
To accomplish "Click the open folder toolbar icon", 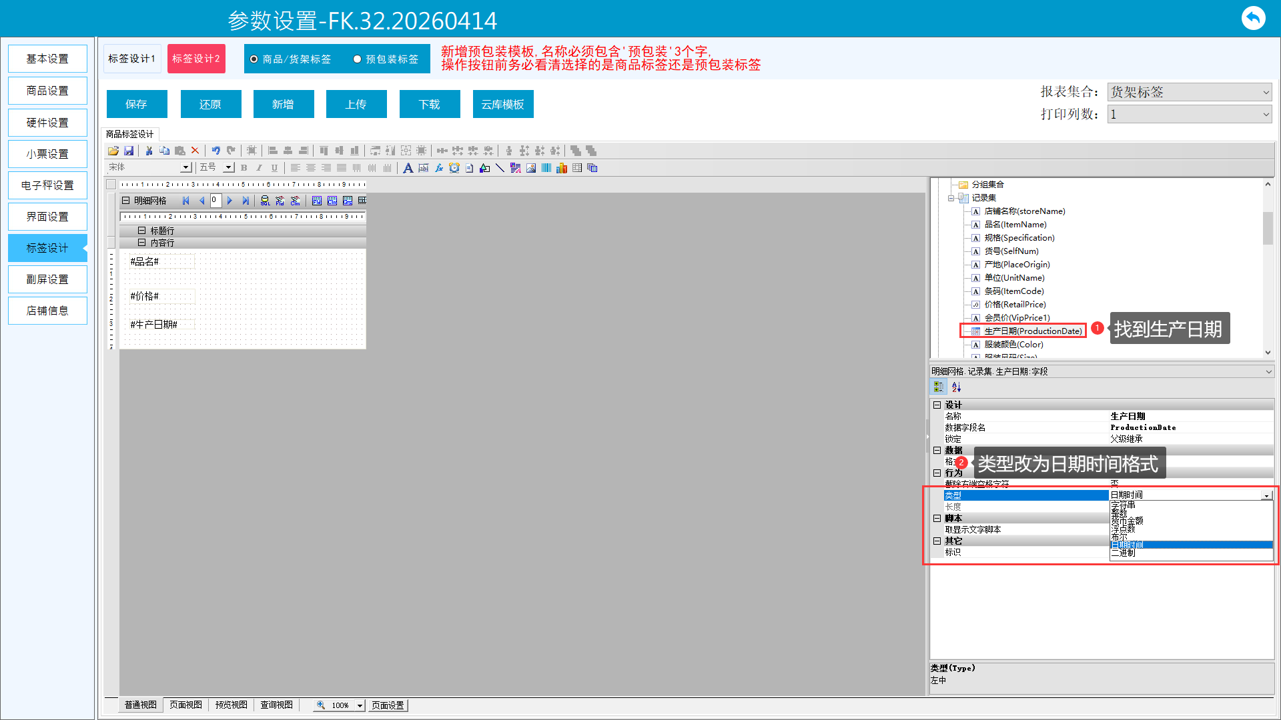I will point(113,151).
